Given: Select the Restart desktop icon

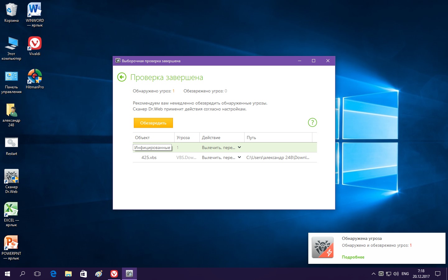Looking at the screenshot, I should coord(12,146).
